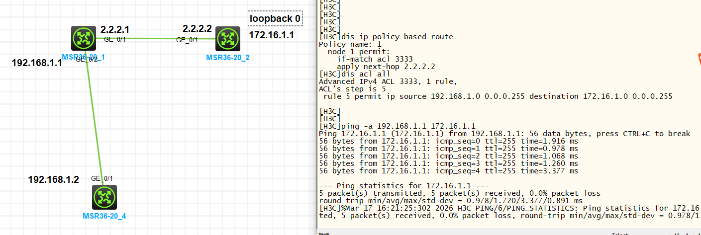Select the 2.2.2.1 address annotation
This screenshot has width=701, height=235.
[x=115, y=29]
